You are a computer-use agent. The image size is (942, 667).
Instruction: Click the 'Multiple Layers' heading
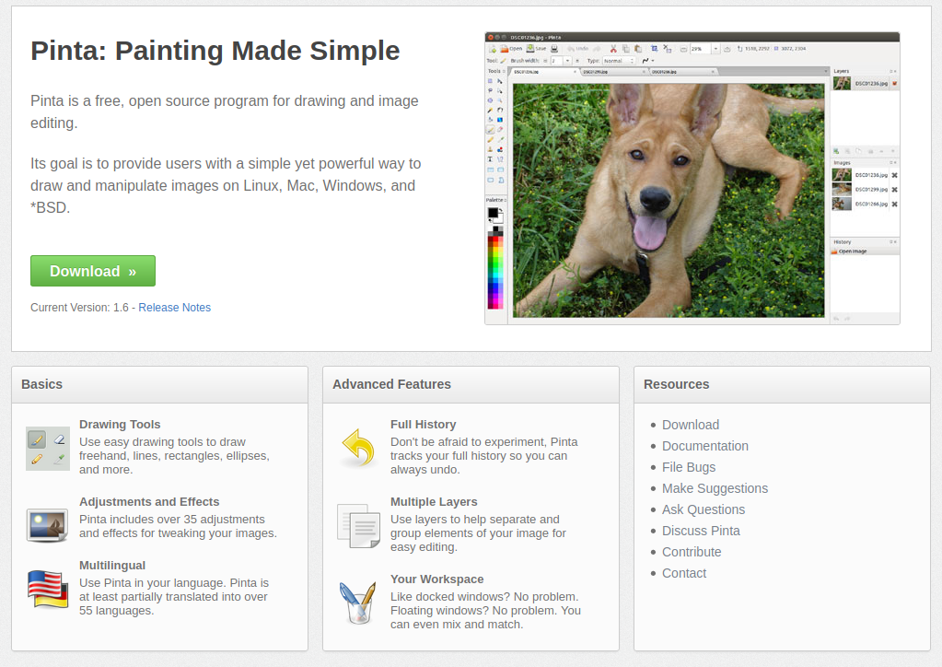click(434, 502)
